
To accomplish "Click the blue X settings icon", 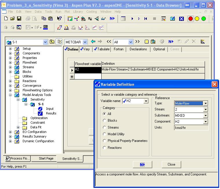I will pyautogui.click(x=181, y=18).
